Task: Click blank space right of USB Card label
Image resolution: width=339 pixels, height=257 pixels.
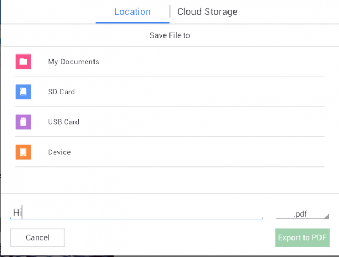Action: click(201, 122)
